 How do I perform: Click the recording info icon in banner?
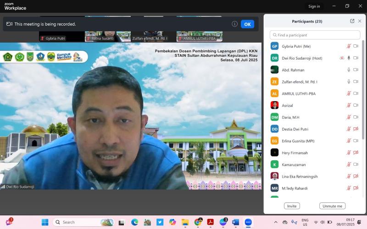click(234, 24)
